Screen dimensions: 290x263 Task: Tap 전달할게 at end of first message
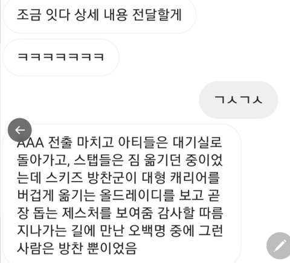click(x=157, y=15)
